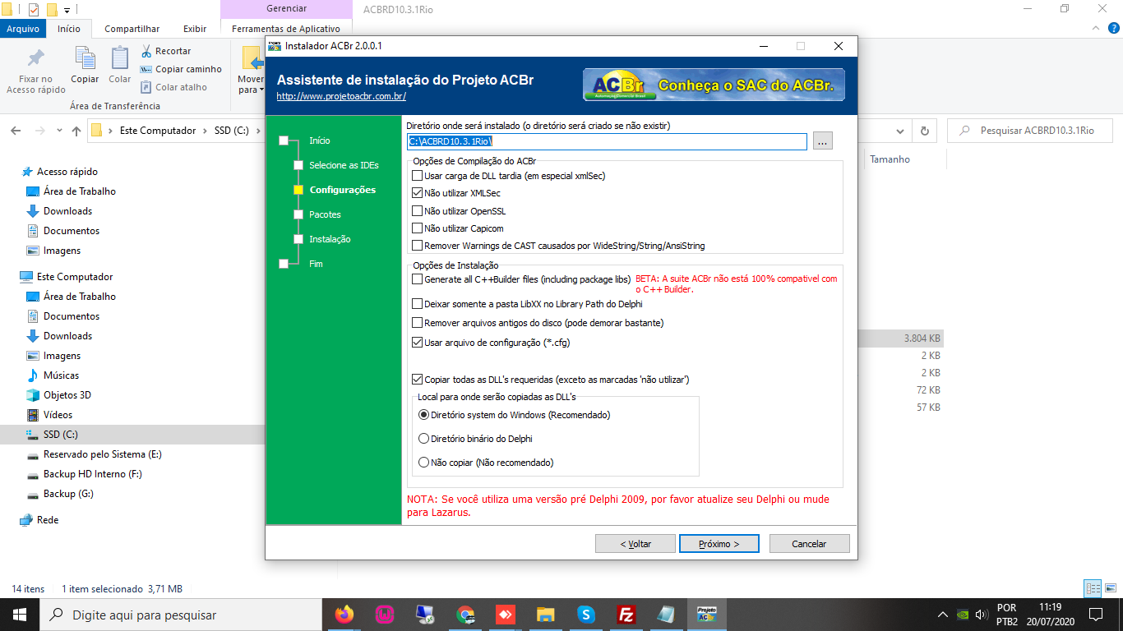Switch to Início ribbon tab
Screen dimensions: 1123x631
click(69, 28)
